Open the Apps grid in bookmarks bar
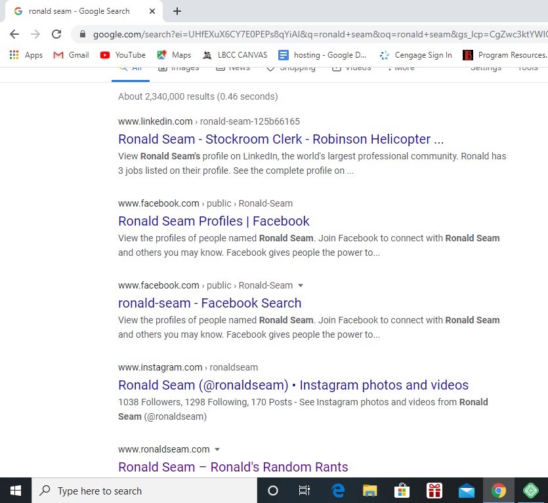548x503 pixels. point(26,55)
